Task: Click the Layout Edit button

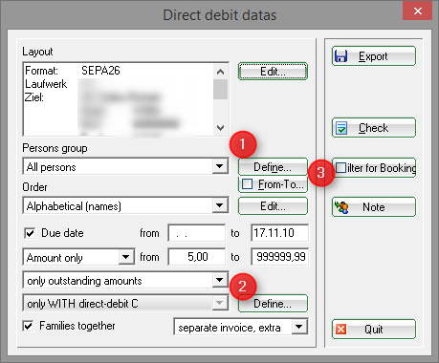Action: point(273,72)
